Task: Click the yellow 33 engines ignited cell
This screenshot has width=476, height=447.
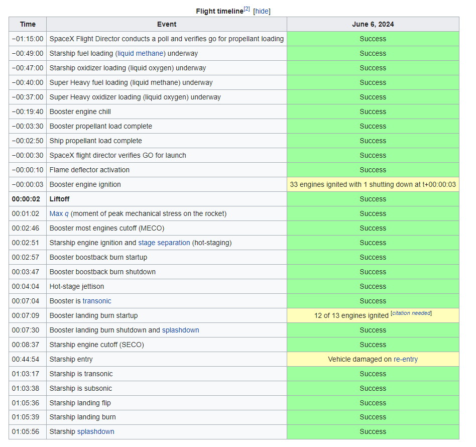Action: click(x=373, y=184)
